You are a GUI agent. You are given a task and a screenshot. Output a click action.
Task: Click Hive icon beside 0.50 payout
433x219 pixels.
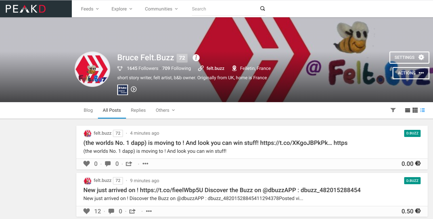tap(418, 211)
